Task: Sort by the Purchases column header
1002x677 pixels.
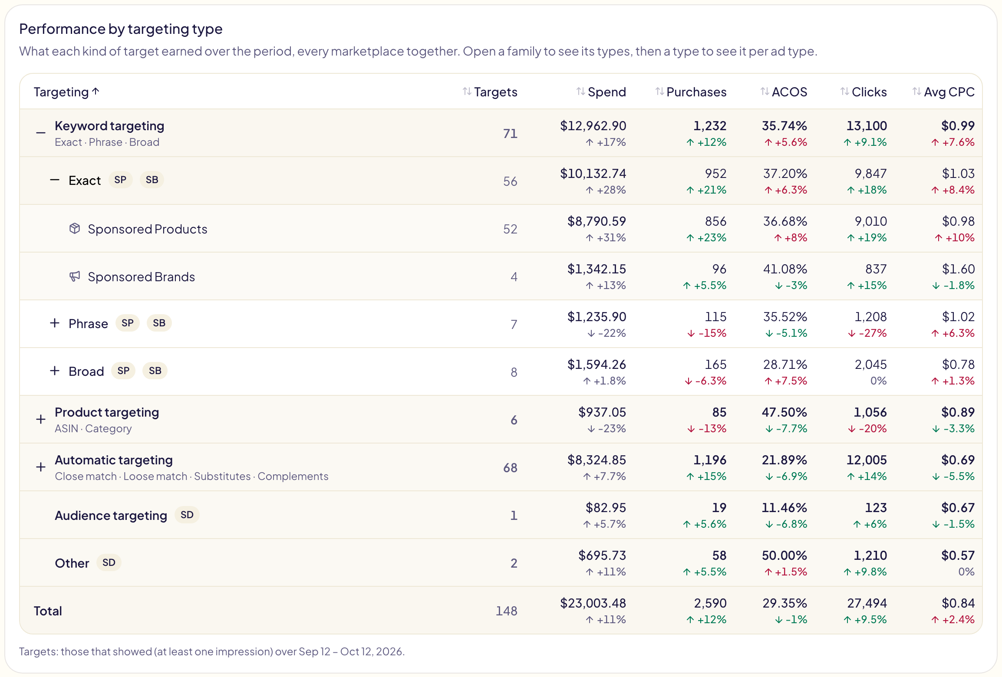Action: click(x=691, y=92)
